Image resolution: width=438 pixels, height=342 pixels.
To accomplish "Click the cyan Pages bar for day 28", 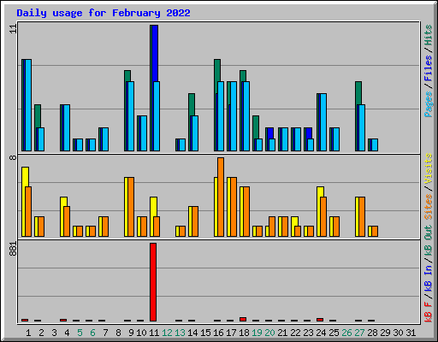I will 375,144.
